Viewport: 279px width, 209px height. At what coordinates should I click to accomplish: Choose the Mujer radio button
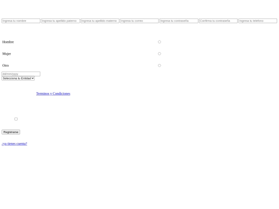tap(160, 54)
